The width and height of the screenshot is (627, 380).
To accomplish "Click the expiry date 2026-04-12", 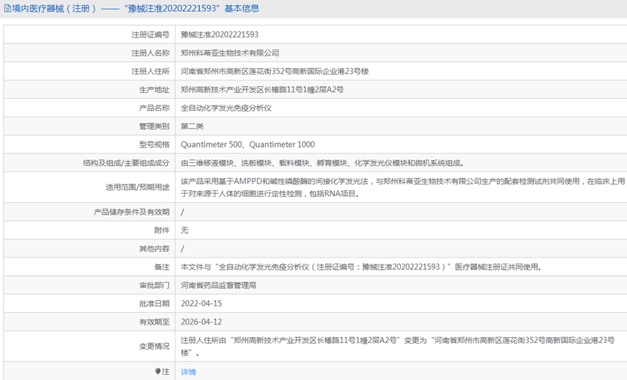I will click(x=201, y=322).
